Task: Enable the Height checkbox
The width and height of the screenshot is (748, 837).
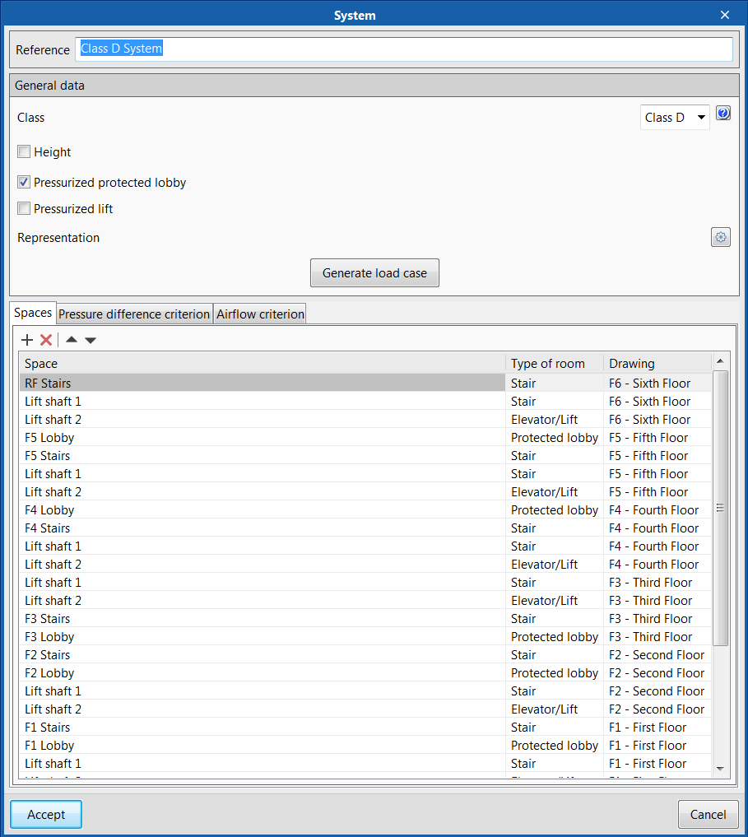Action: [24, 151]
